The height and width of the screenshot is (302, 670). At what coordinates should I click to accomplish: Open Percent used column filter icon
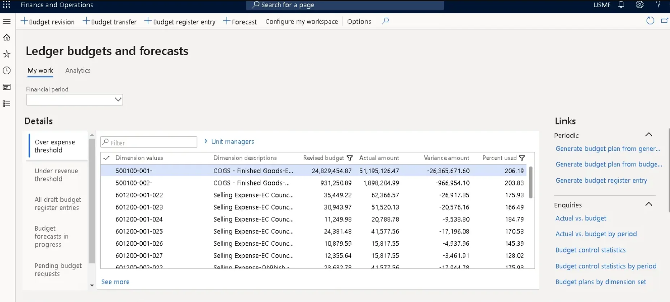click(522, 158)
